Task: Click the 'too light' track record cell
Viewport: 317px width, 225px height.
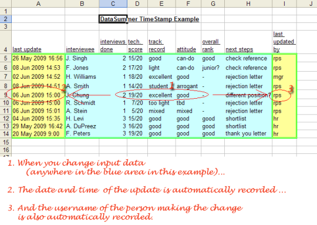Action: pyautogui.click(x=161, y=103)
